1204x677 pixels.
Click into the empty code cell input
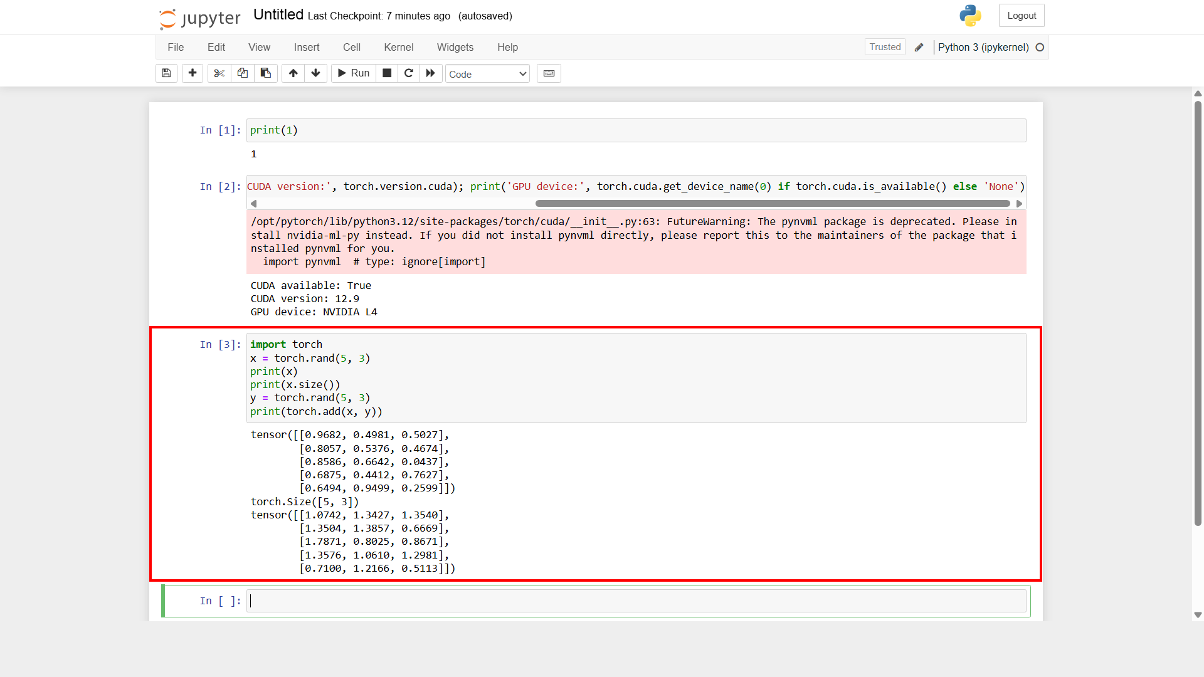(x=636, y=601)
